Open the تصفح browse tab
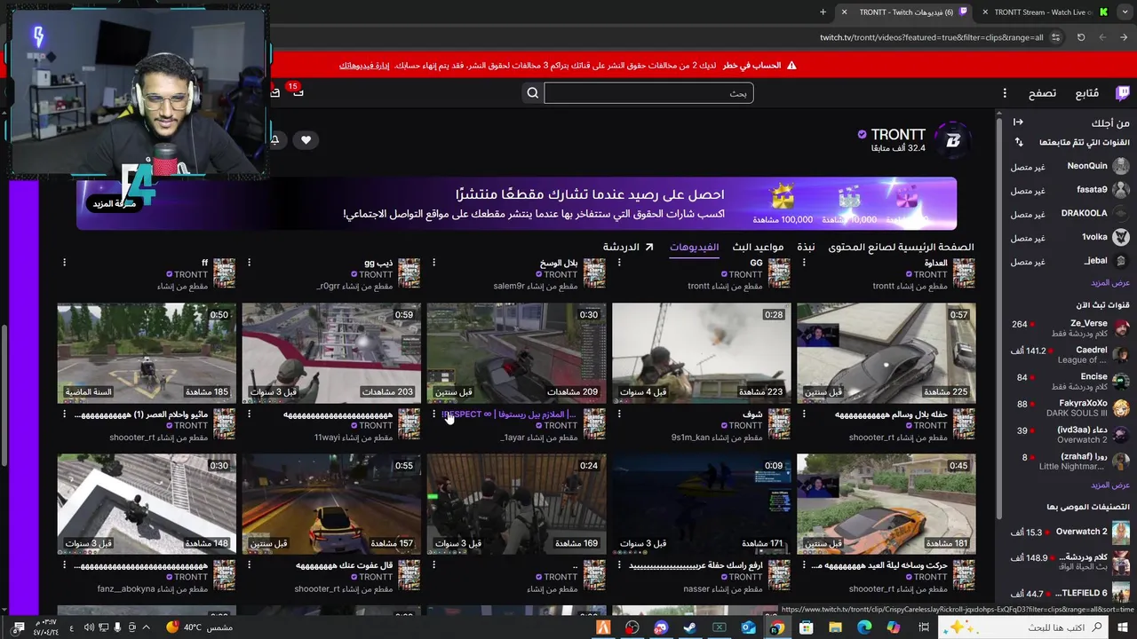The image size is (1137, 639). point(1042,93)
